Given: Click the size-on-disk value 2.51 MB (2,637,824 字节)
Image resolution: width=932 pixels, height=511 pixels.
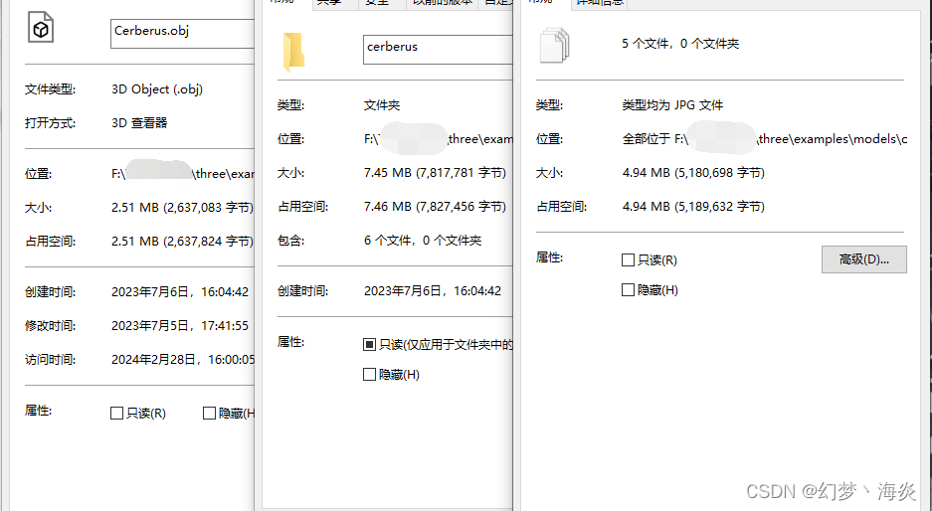Looking at the screenshot, I should pos(182,242).
